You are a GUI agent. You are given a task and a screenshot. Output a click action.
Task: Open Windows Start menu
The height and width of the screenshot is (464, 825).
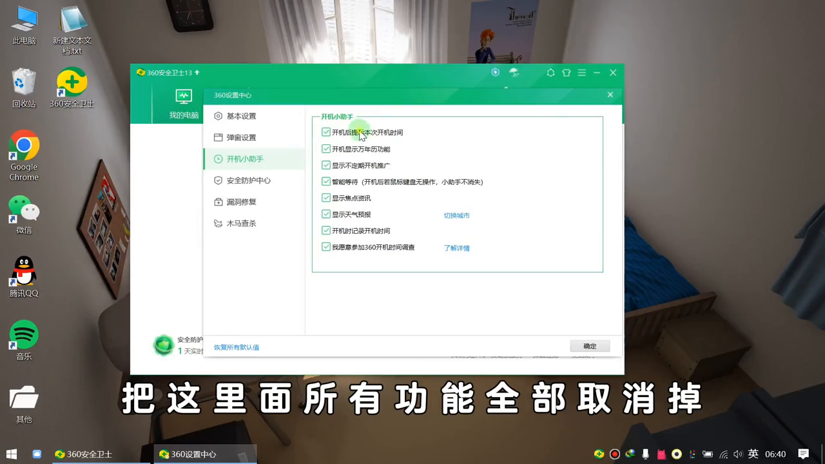pyautogui.click(x=12, y=454)
